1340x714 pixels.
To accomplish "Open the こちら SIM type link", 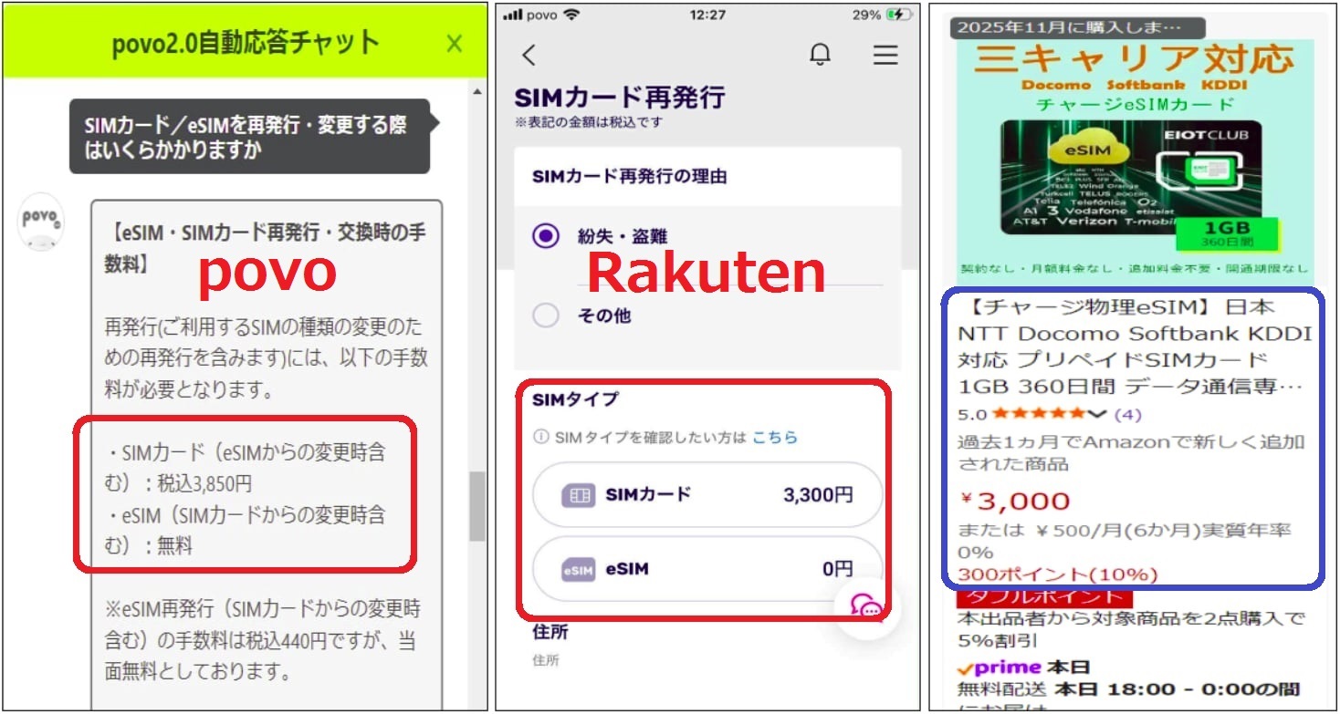I will (x=774, y=438).
